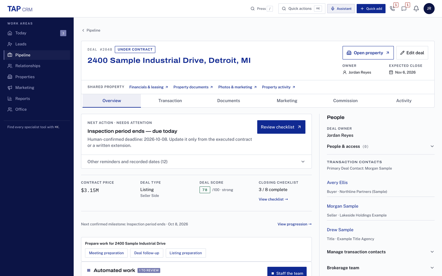Open Financials & leasing link
This screenshot has height=276, width=442.
(x=149, y=87)
